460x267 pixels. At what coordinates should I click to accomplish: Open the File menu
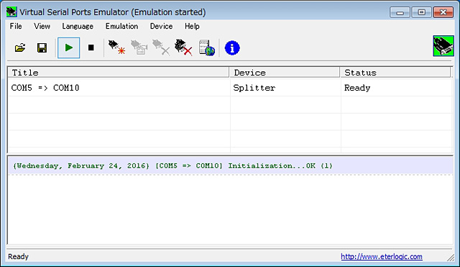[16, 26]
